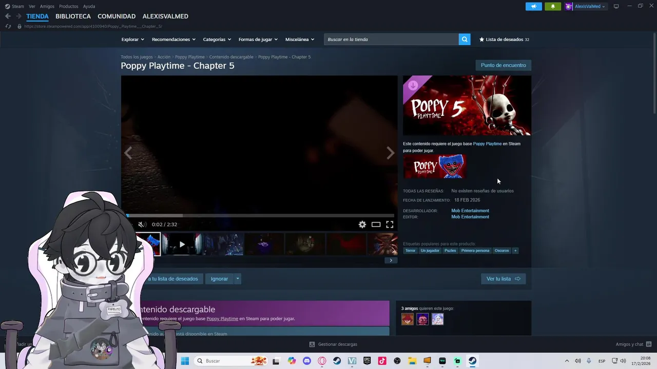Open OBS Studio from the taskbar

(397, 361)
